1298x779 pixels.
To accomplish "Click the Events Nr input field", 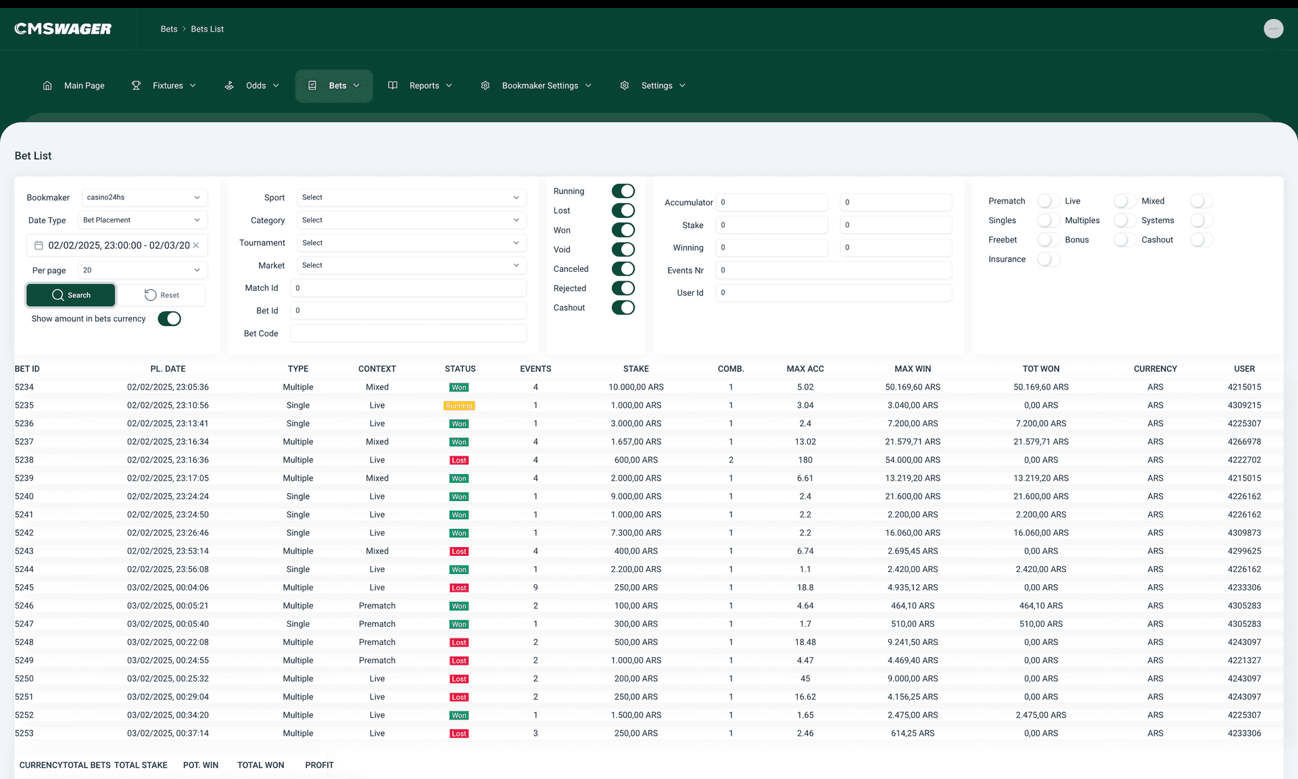I will click(834, 270).
